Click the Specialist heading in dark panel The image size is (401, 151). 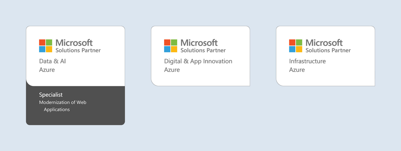tap(51, 95)
